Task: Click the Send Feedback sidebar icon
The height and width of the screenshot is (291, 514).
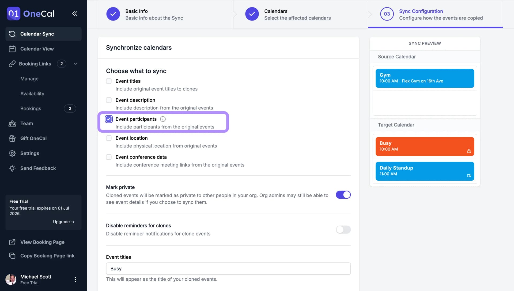Action: coord(12,168)
